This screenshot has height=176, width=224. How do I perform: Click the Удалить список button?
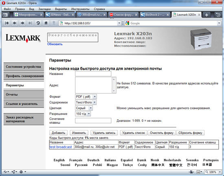coord(134,133)
